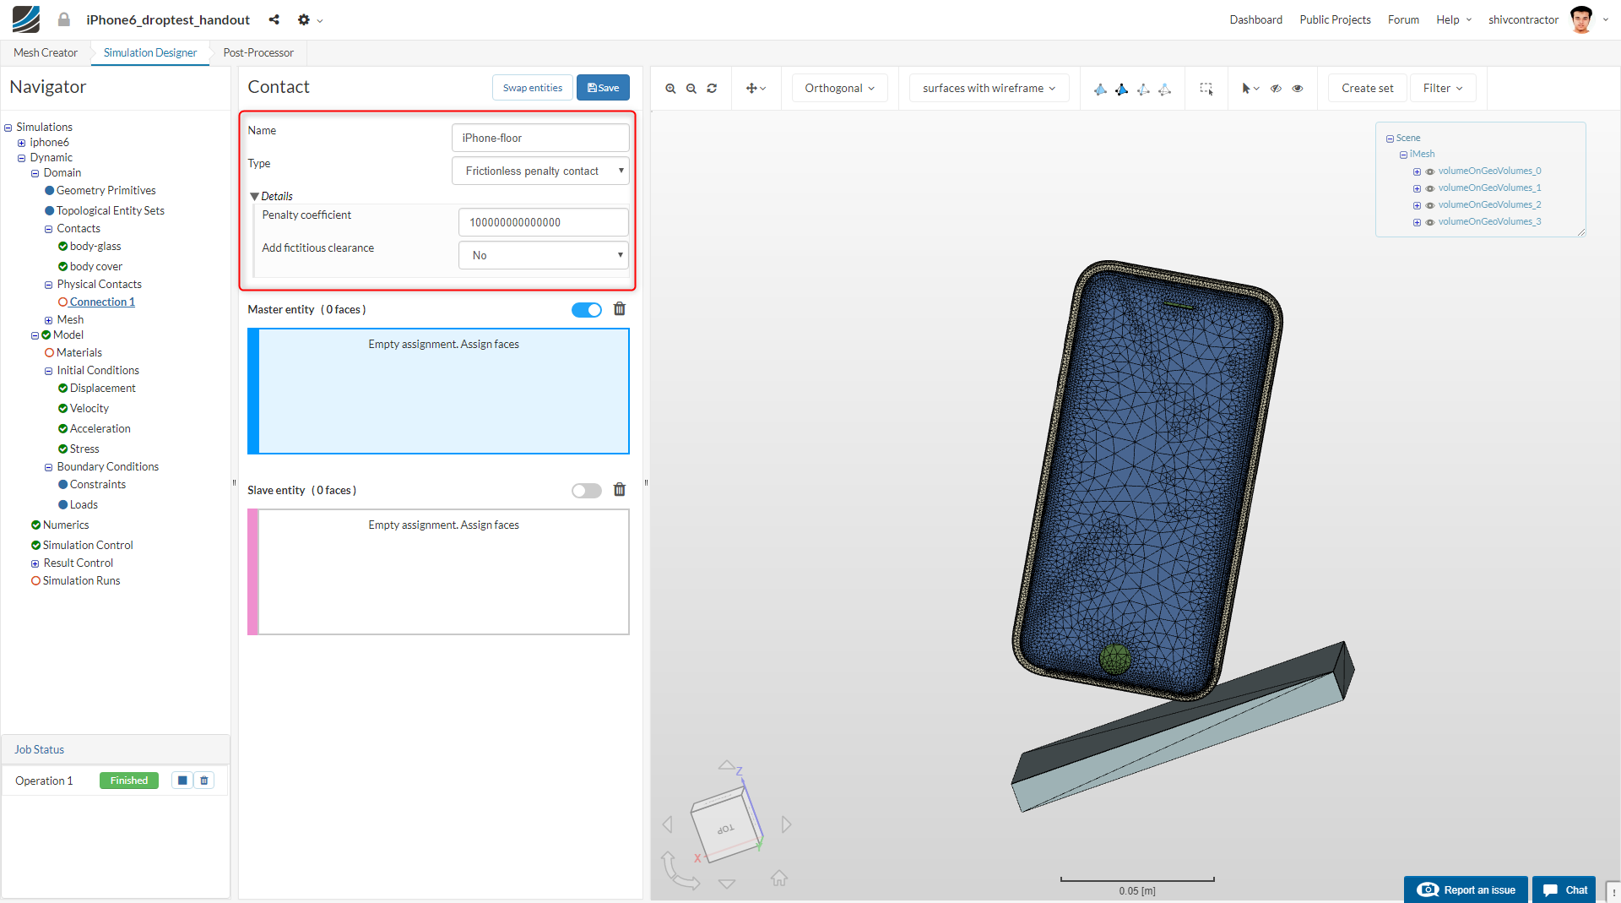Open the project settings gear menu
This screenshot has height=903, width=1621.
(x=310, y=19)
